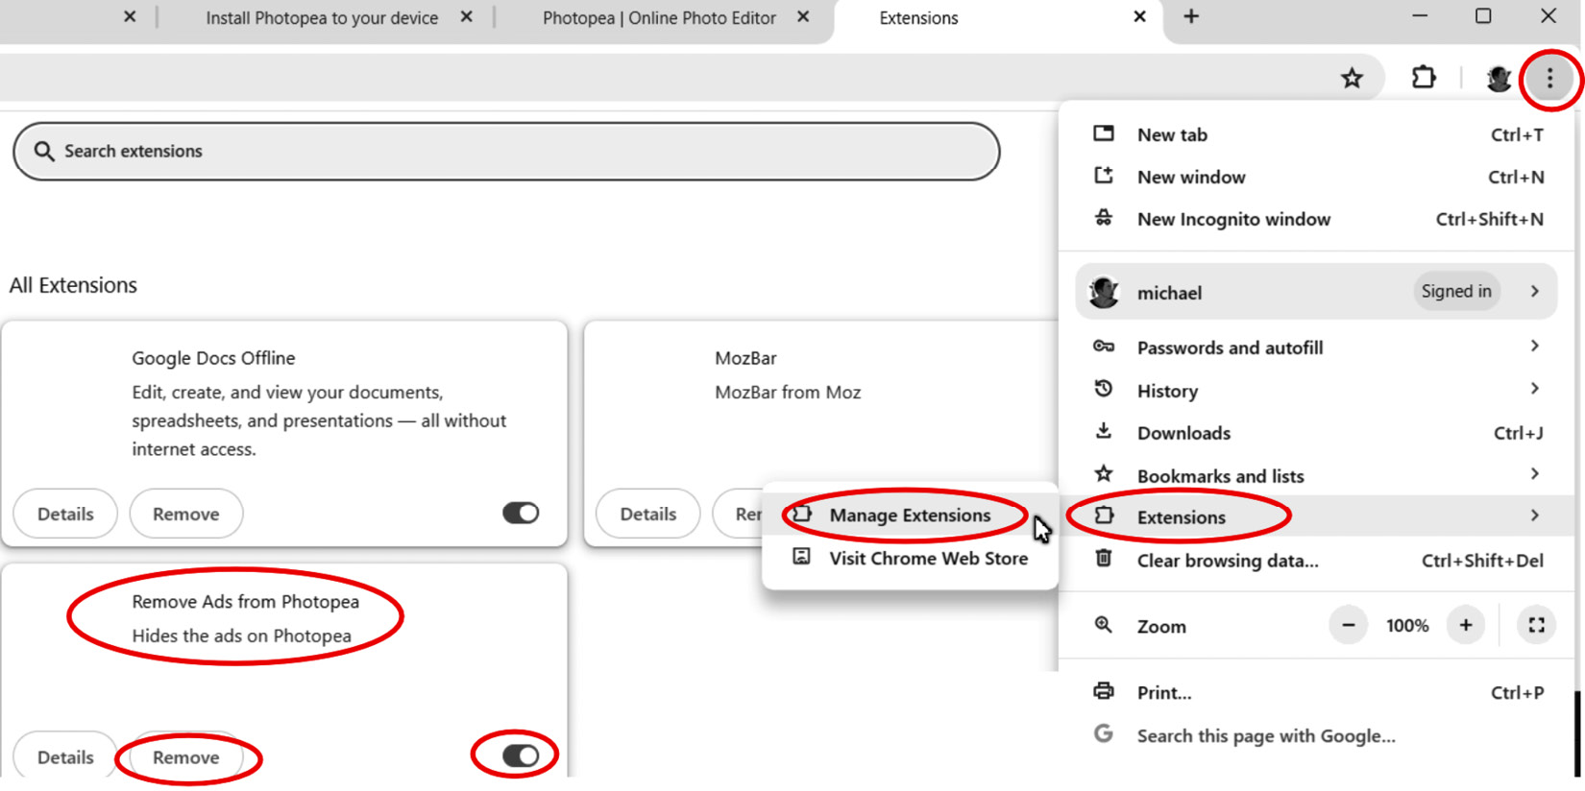Expand the Extensions submenu arrow
The height and width of the screenshot is (791, 1585).
click(1534, 515)
